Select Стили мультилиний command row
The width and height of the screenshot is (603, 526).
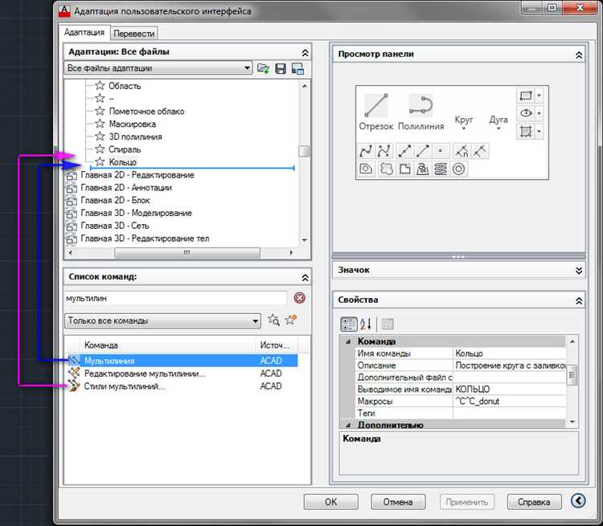click(183, 385)
